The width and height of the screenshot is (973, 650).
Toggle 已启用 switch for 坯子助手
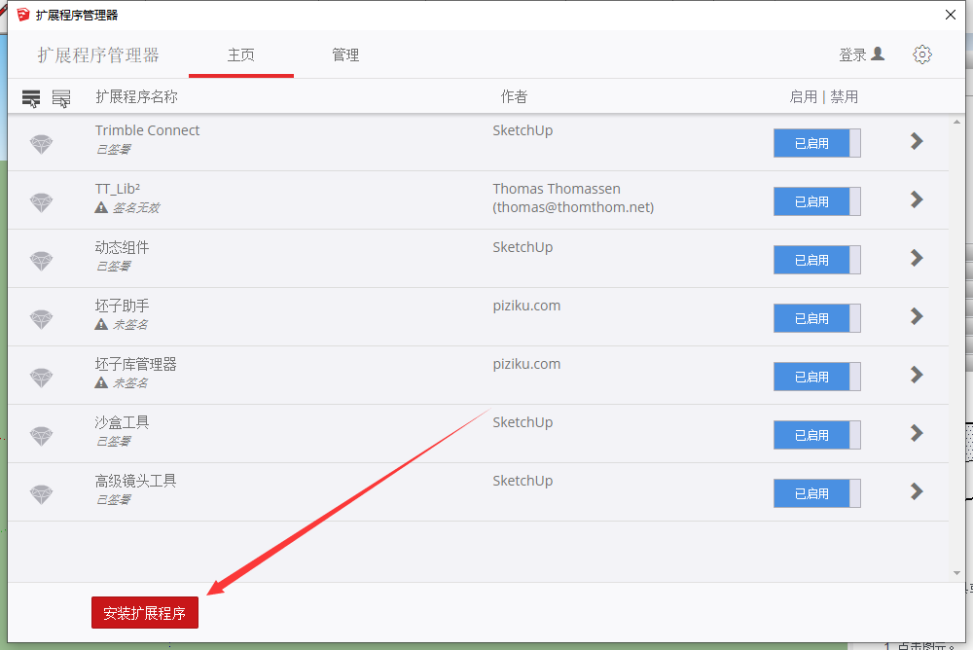click(x=816, y=318)
